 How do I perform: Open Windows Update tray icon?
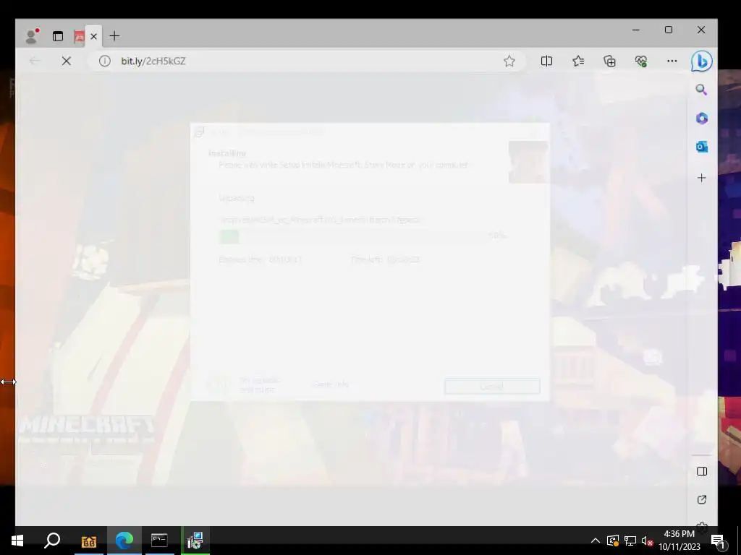click(613, 541)
